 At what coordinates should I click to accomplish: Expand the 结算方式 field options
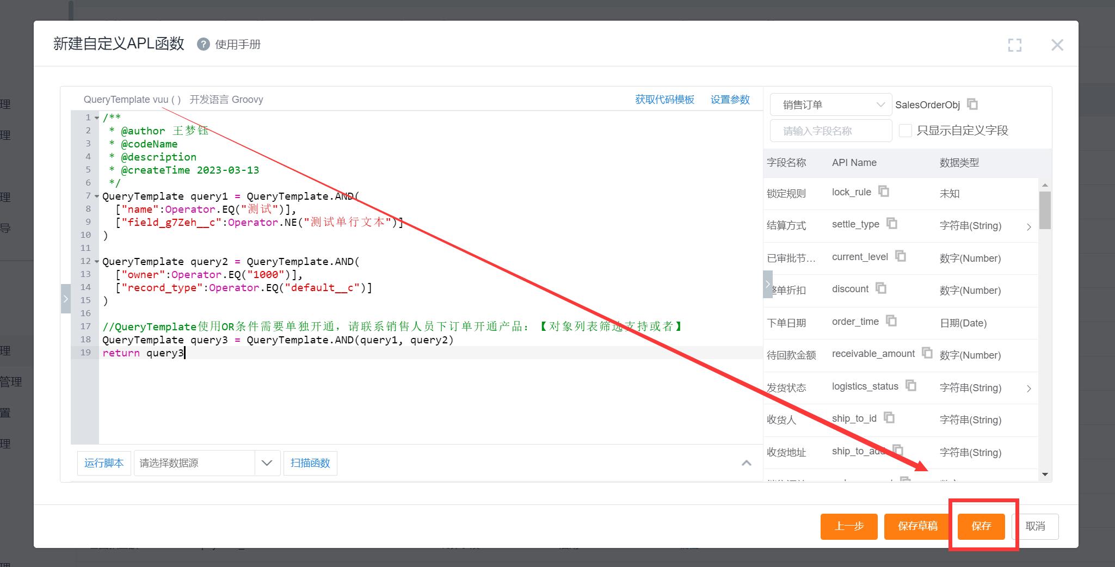(1028, 227)
